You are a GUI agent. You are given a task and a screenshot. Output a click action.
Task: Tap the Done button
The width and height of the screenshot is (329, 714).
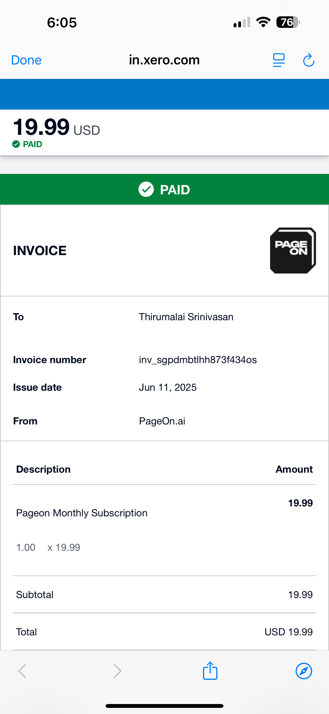click(x=26, y=60)
